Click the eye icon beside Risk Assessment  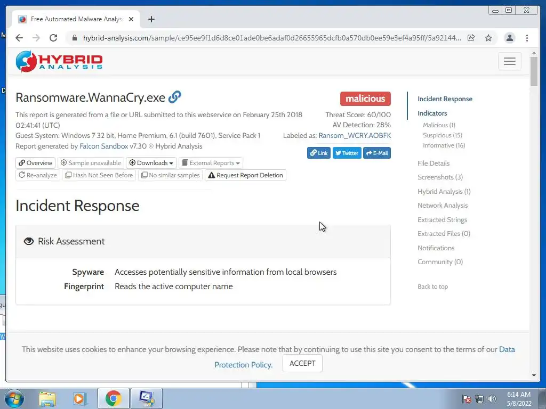click(x=29, y=241)
